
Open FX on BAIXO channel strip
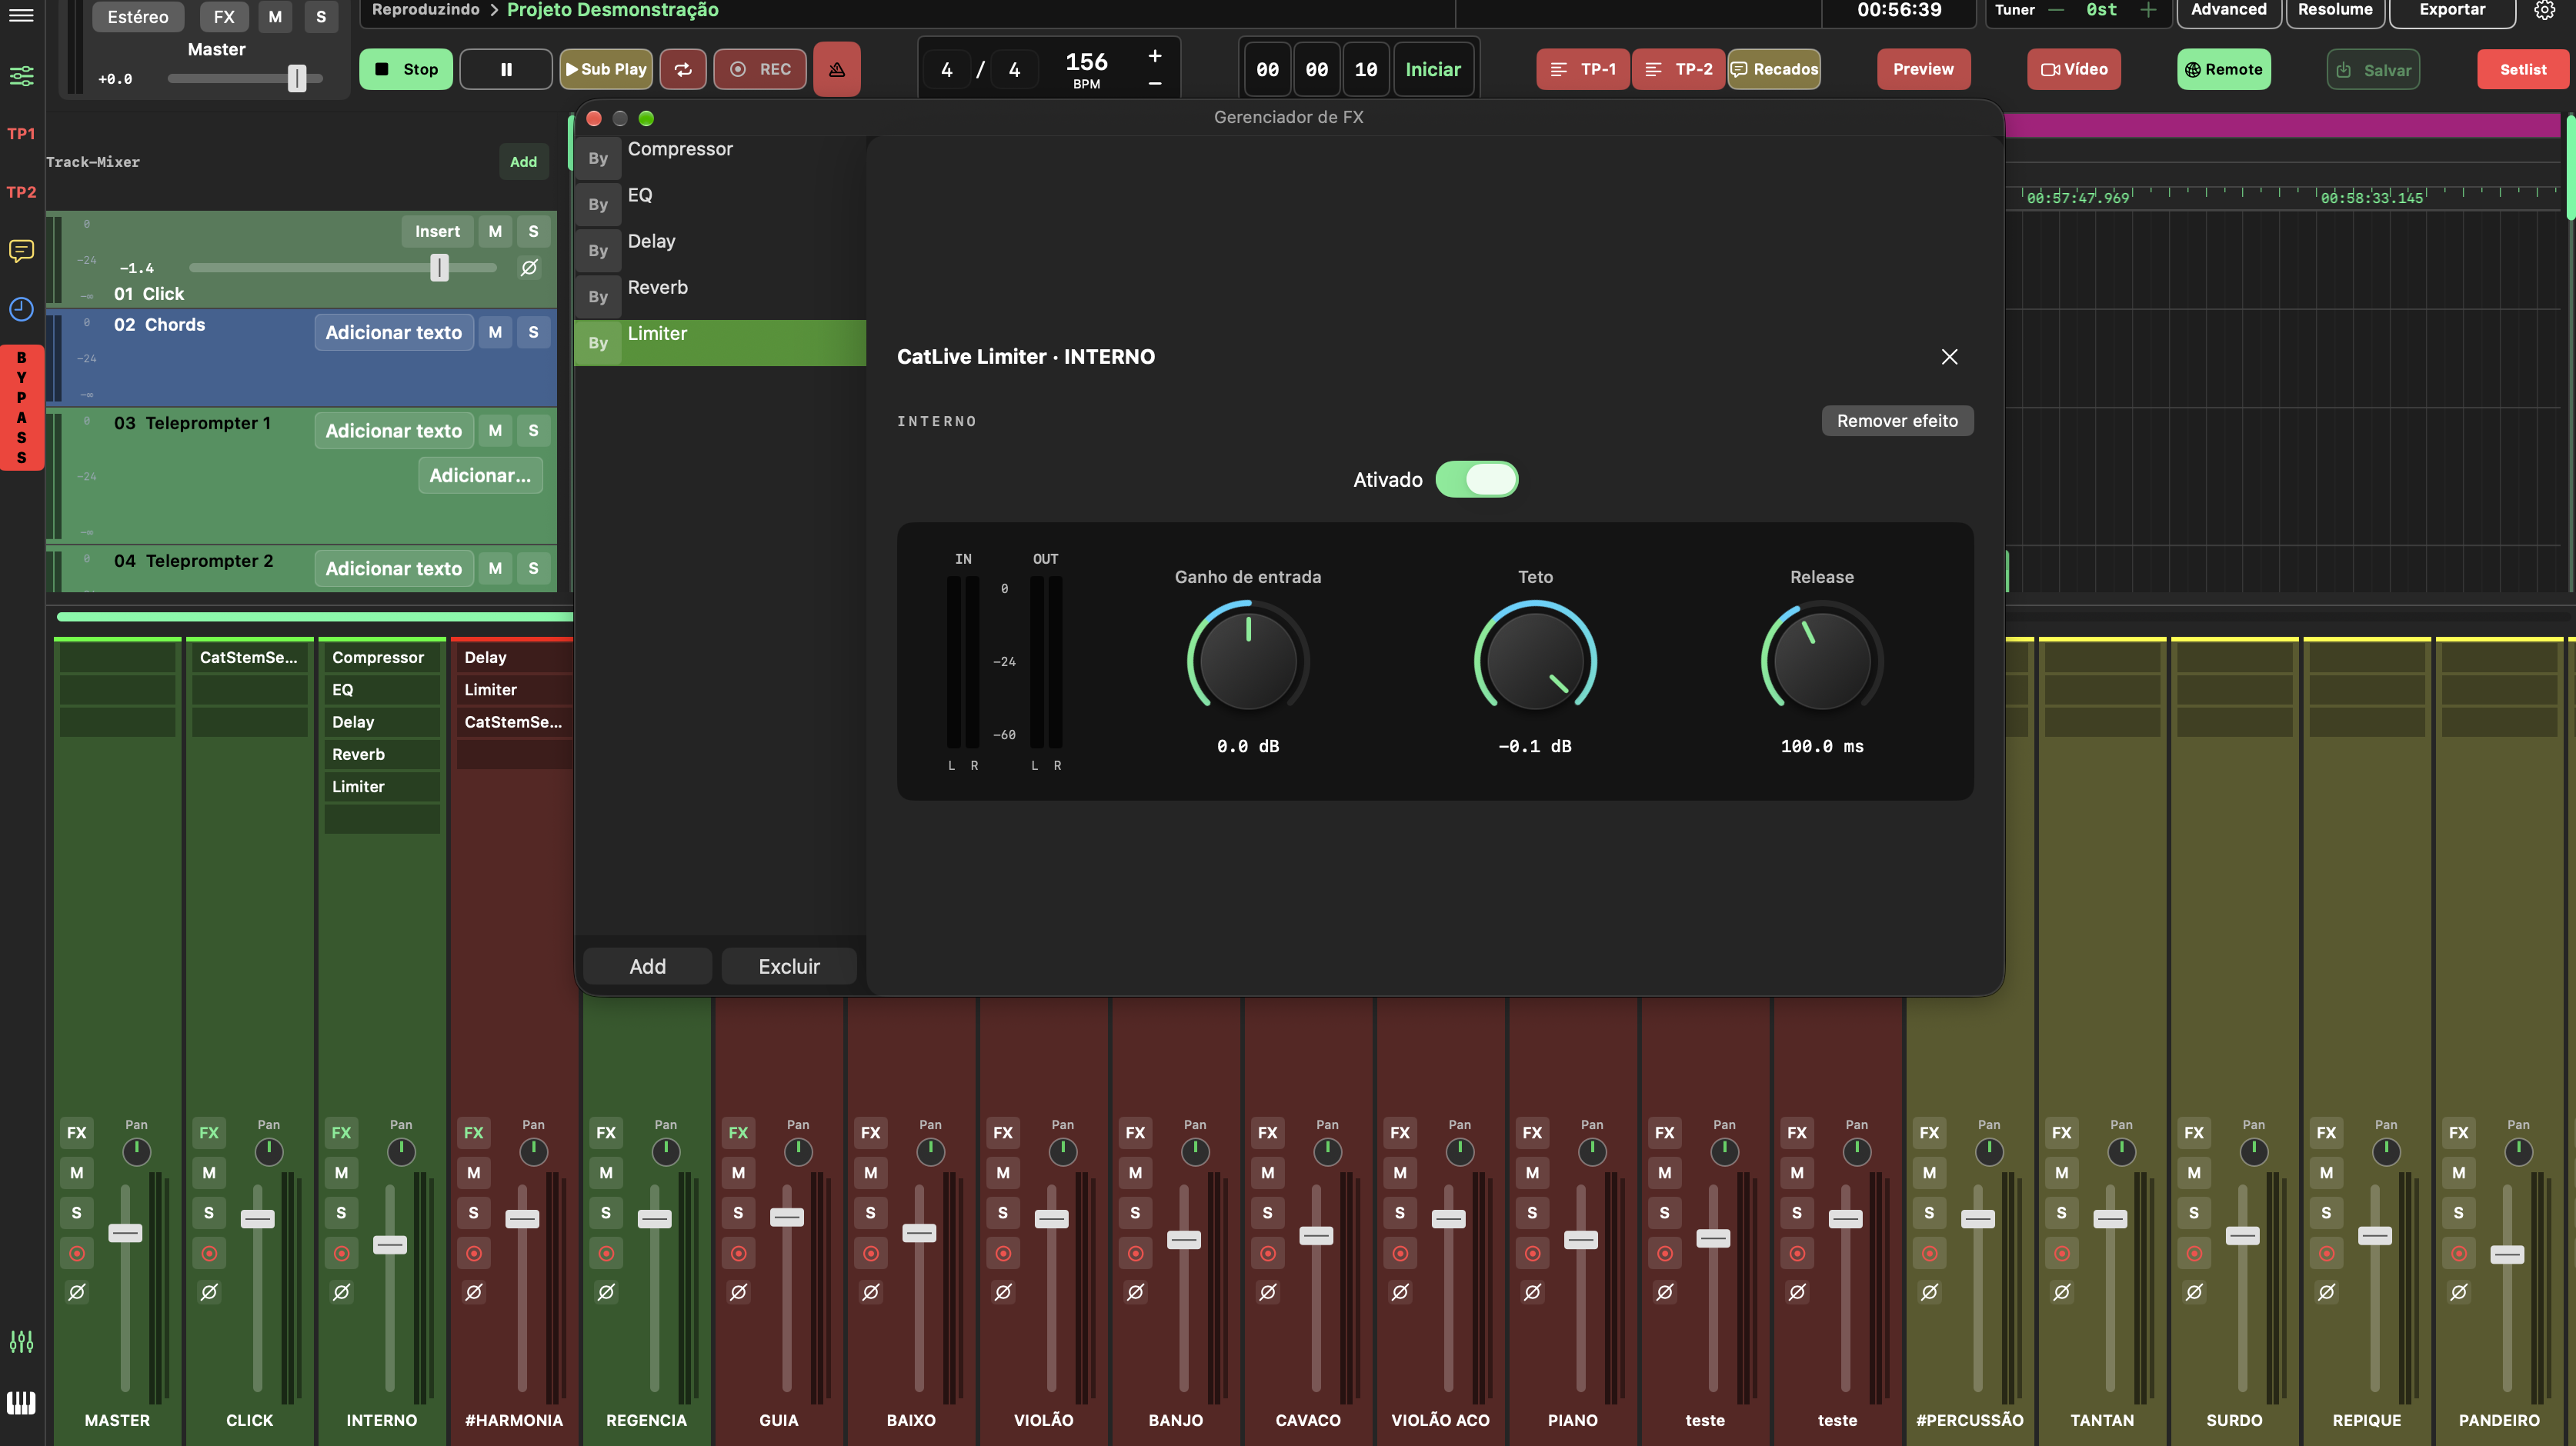870,1133
